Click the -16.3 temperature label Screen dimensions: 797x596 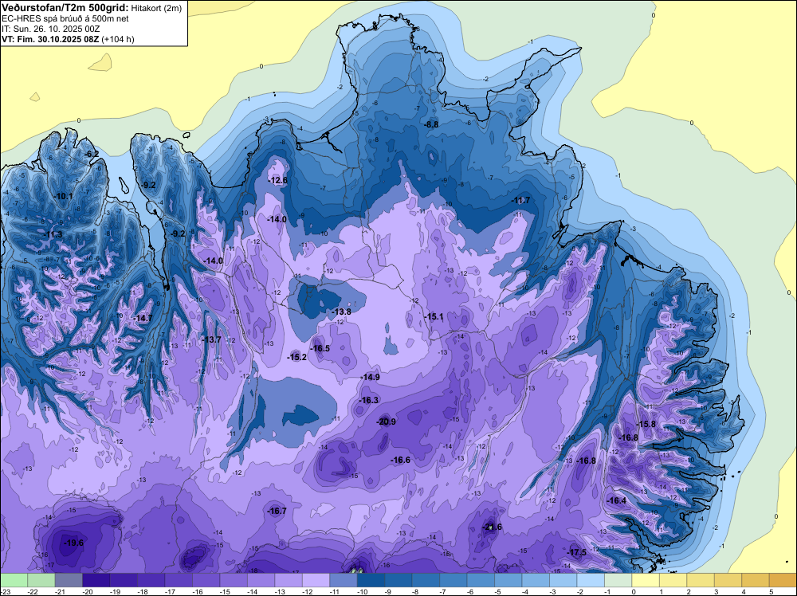pos(368,400)
